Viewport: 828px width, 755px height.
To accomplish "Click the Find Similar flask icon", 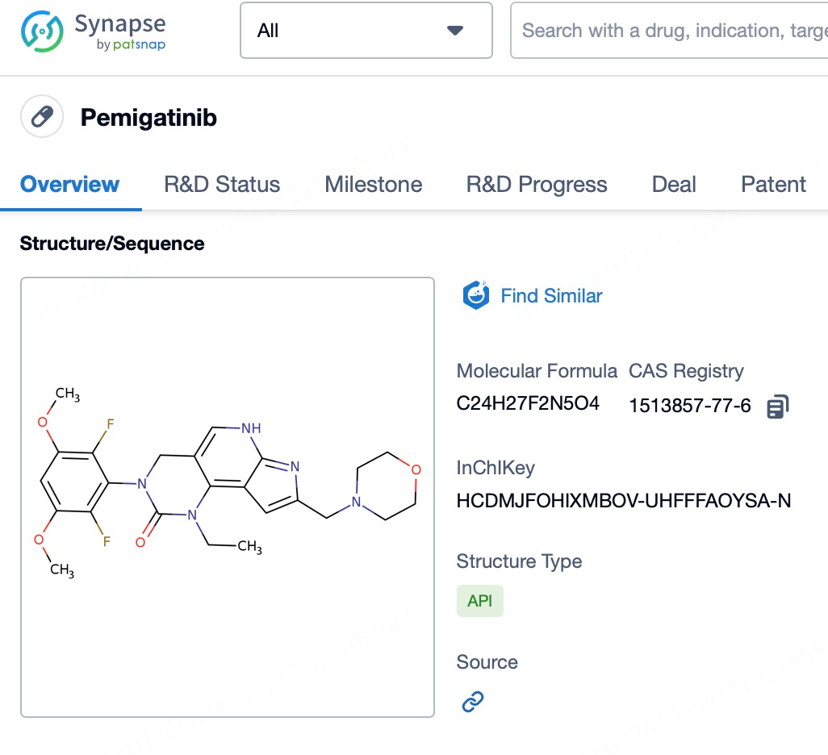I will tap(476, 296).
